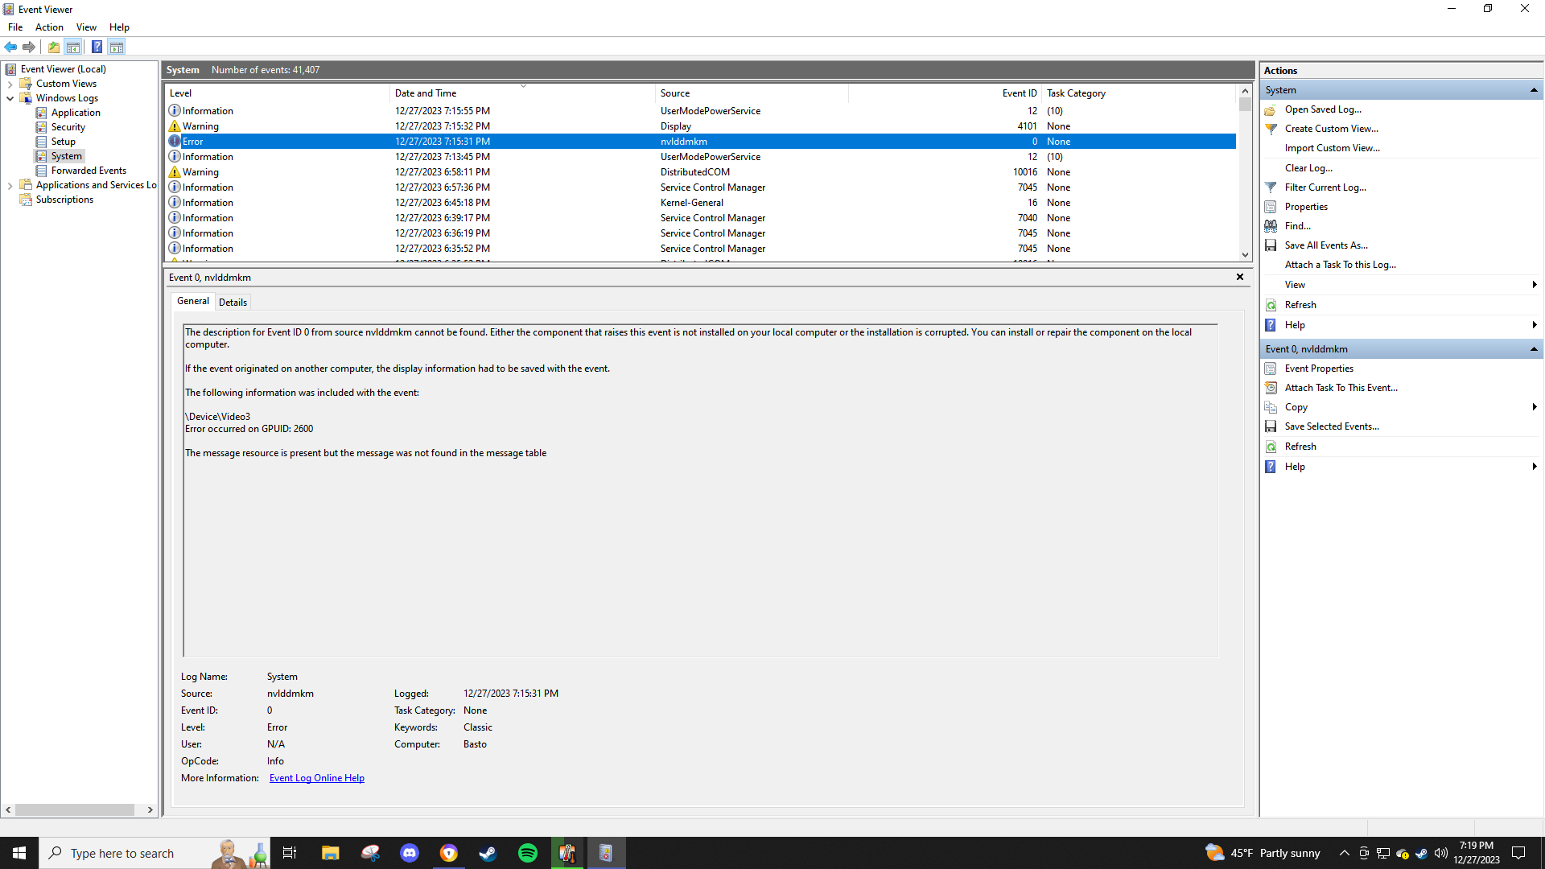Open Task View from the taskbar
Screen dimensions: 1545x869
coord(290,853)
